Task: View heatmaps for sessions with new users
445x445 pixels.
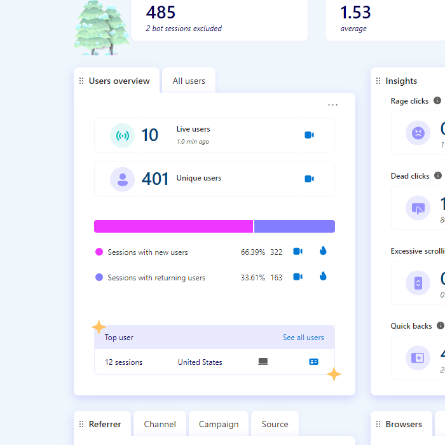Action: (323, 252)
